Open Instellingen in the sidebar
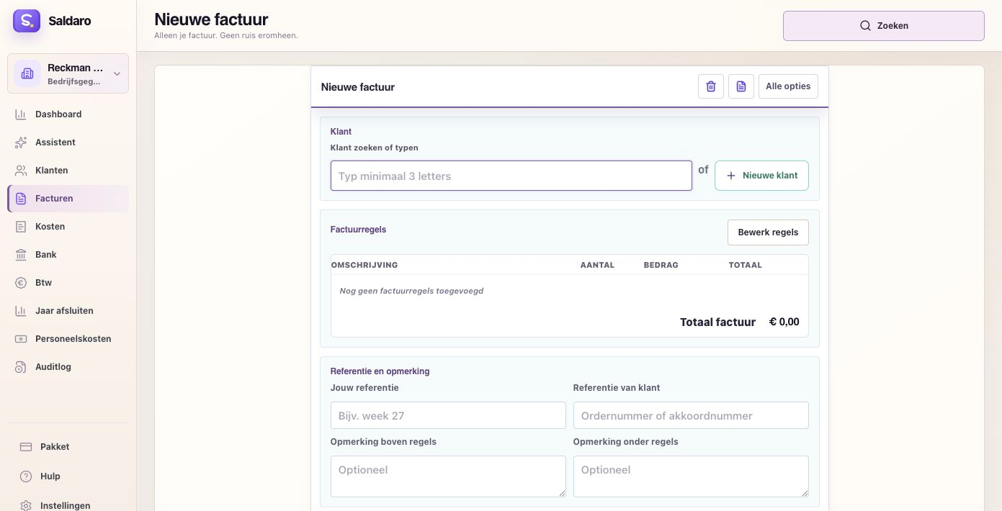The image size is (1002, 511). pos(68,504)
